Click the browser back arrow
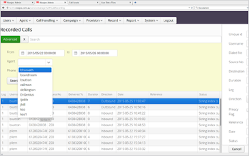249x156 pixels. click(x=3, y=8)
